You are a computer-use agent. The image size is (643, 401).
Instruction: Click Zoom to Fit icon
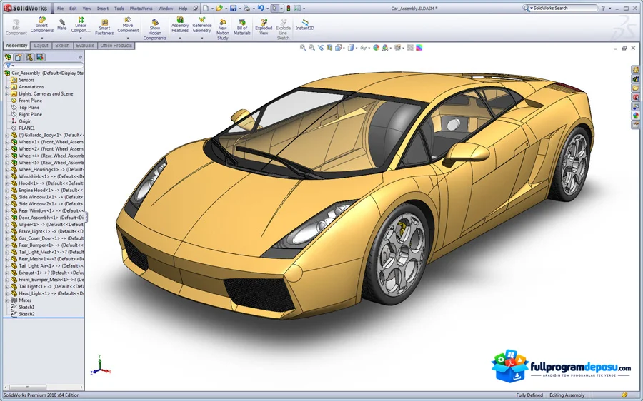[303, 48]
